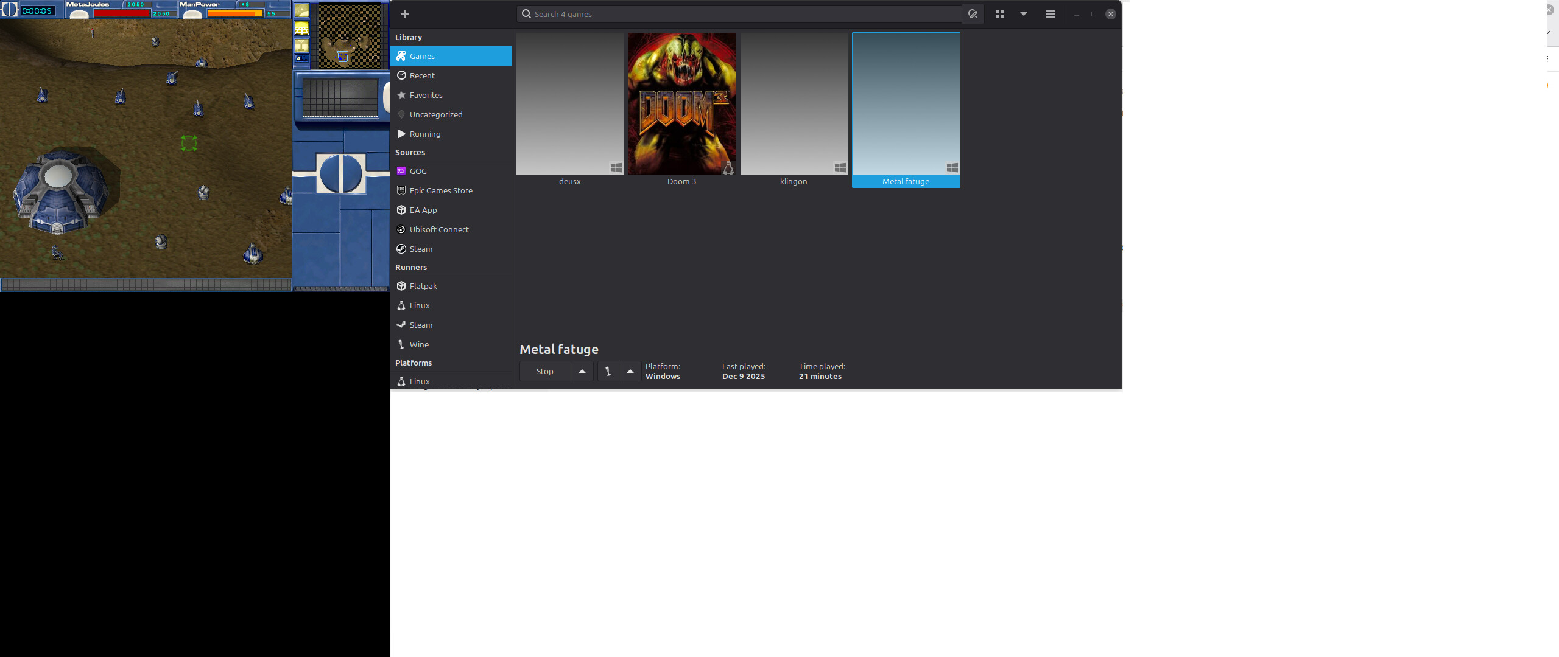Toggle the hidden games filter icon
Viewport: 1559px width, 657px height.
point(973,14)
